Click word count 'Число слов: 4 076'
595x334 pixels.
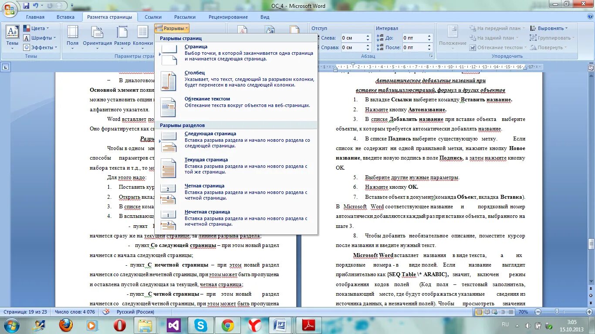[x=75, y=312]
